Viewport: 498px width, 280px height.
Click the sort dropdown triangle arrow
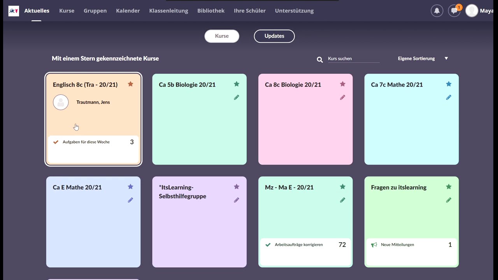pyautogui.click(x=446, y=58)
